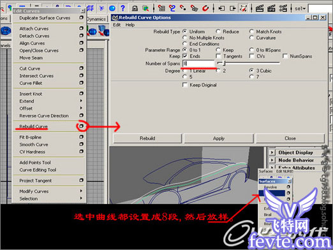The width and height of the screenshot is (333, 250).
Task: Toggle Keep Ends checkbox
Action: (185, 56)
